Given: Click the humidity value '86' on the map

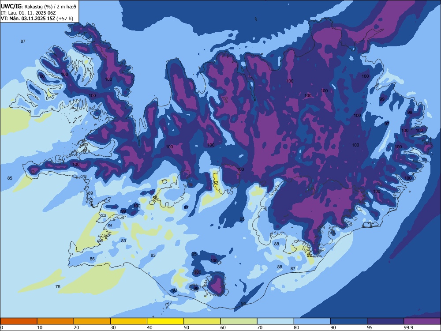Looking at the screenshot, I should [92, 259].
